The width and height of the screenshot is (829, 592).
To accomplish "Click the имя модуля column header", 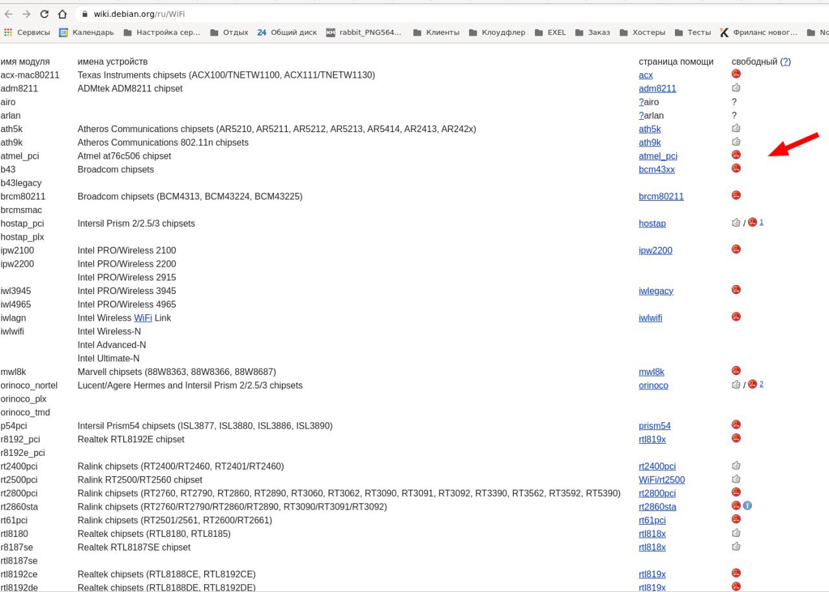I will coord(25,62).
